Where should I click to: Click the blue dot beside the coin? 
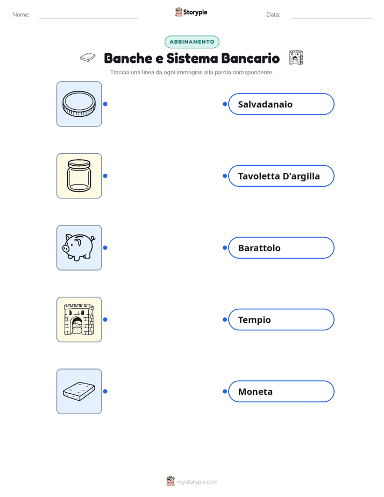tap(105, 104)
